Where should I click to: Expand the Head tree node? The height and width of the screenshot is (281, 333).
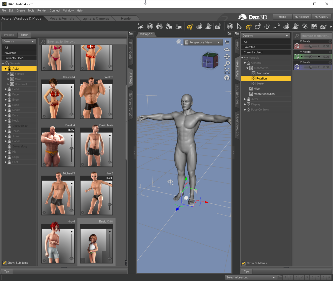[6, 89]
